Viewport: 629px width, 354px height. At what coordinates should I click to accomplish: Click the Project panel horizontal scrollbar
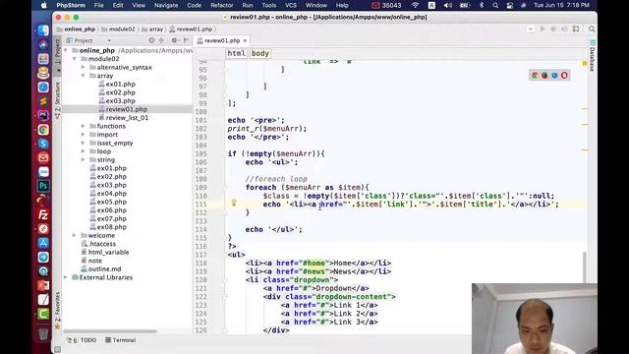tap(110, 331)
